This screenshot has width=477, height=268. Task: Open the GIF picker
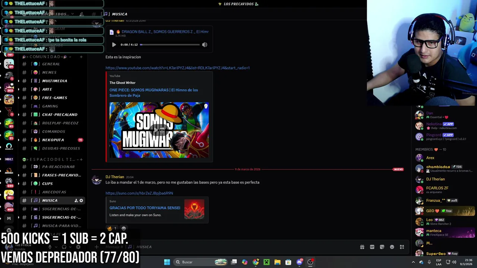click(x=372, y=247)
